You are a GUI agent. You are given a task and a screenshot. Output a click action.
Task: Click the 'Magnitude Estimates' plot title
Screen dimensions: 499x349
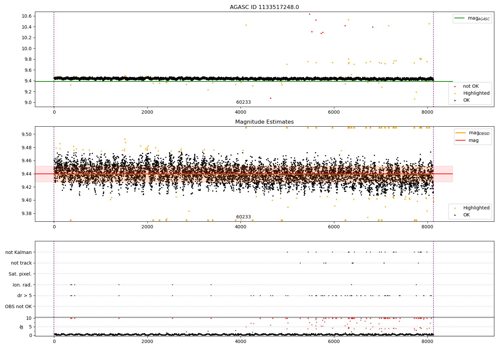point(264,122)
